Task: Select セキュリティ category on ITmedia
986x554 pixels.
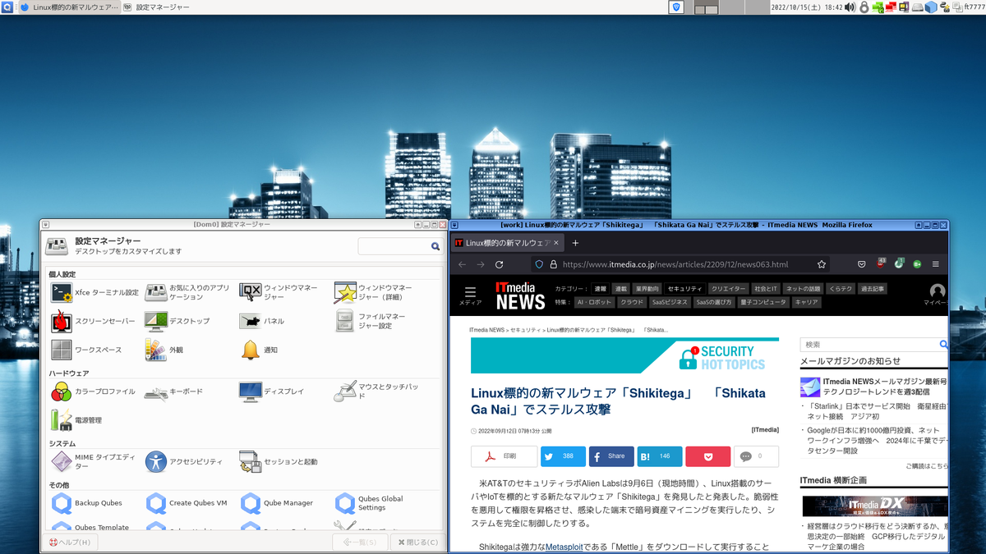Action: tap(684, 289)
